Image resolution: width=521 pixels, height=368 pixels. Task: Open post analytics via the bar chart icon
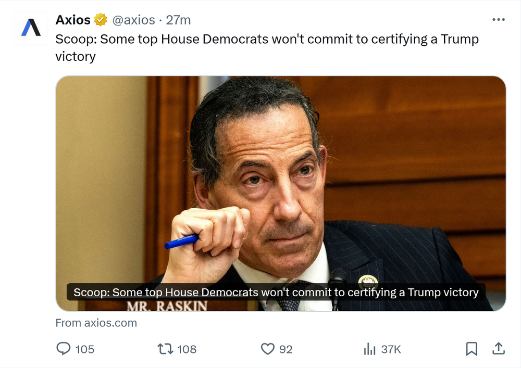(x=369, y=349)
